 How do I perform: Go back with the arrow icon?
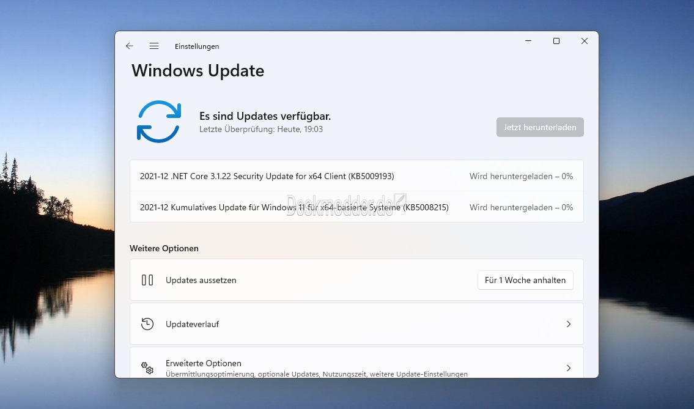[129, 46]
